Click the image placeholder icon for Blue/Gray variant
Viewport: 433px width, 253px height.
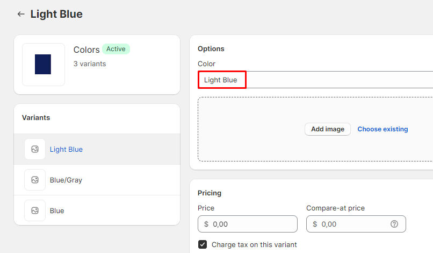tap(35, 180)
